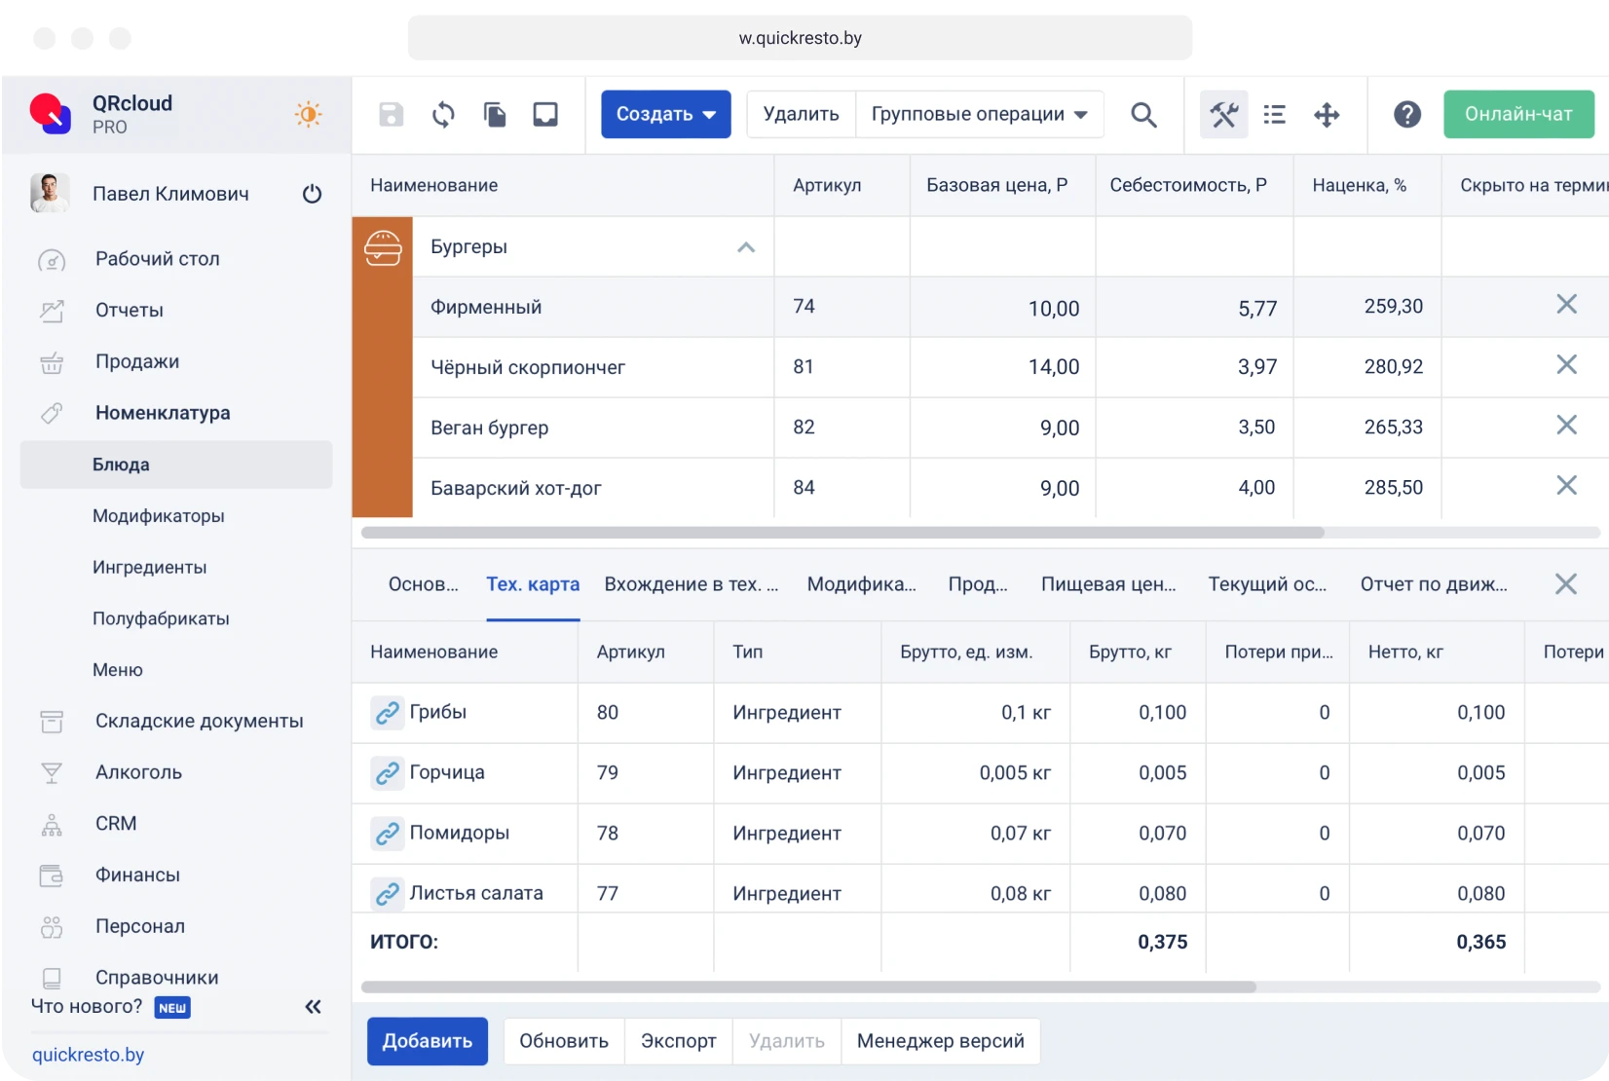Image resolution: width=1609 pixels, height=1081 pixels.
Task: Select the copy icon near the save button
Action: point(495,114)
